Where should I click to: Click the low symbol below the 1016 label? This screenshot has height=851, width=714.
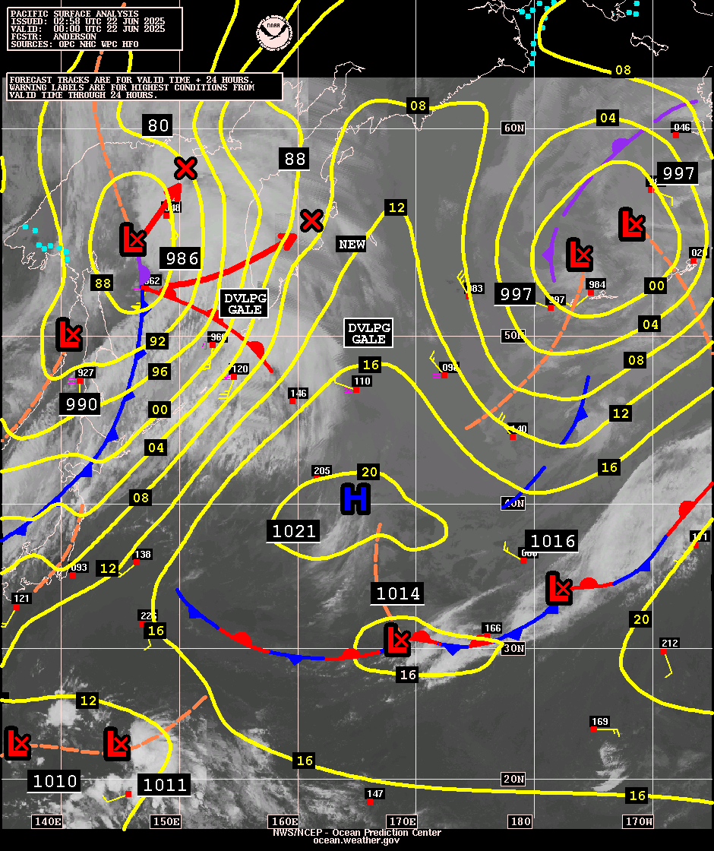(x=559, y=588)
